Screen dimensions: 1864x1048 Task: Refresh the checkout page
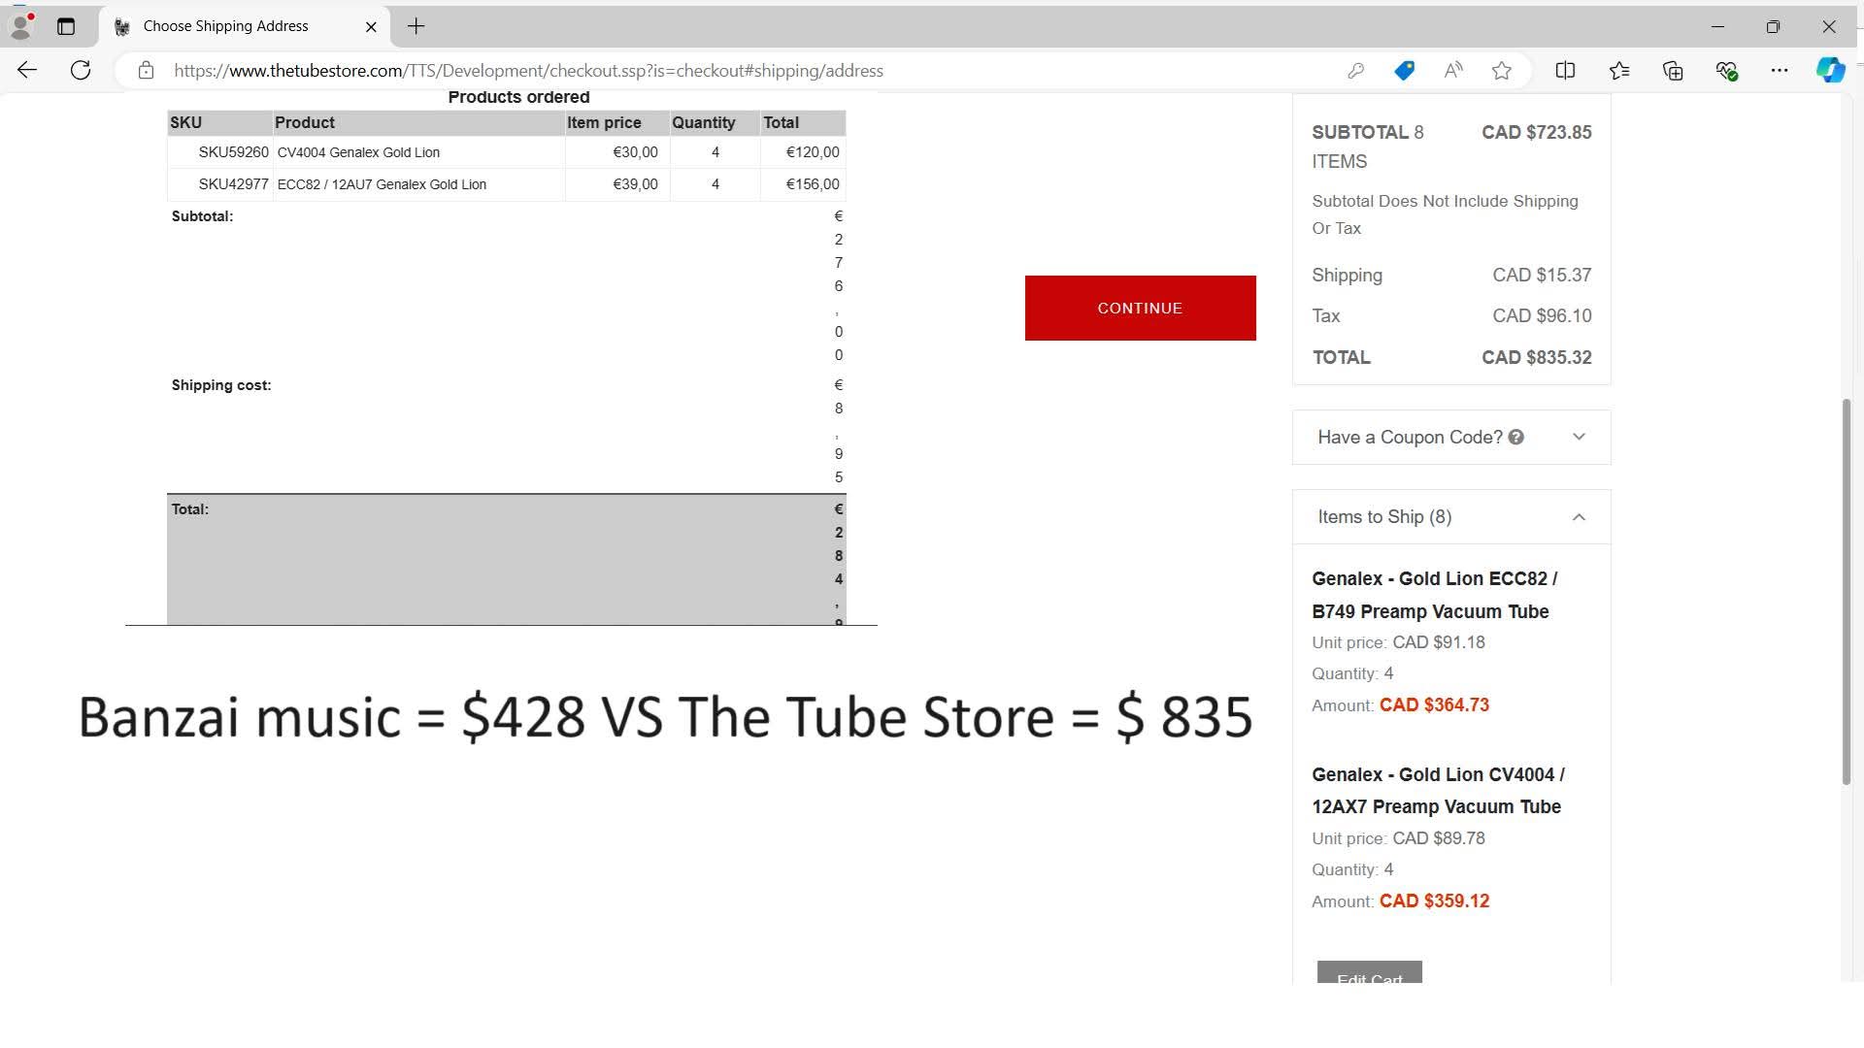coord(81,70)
